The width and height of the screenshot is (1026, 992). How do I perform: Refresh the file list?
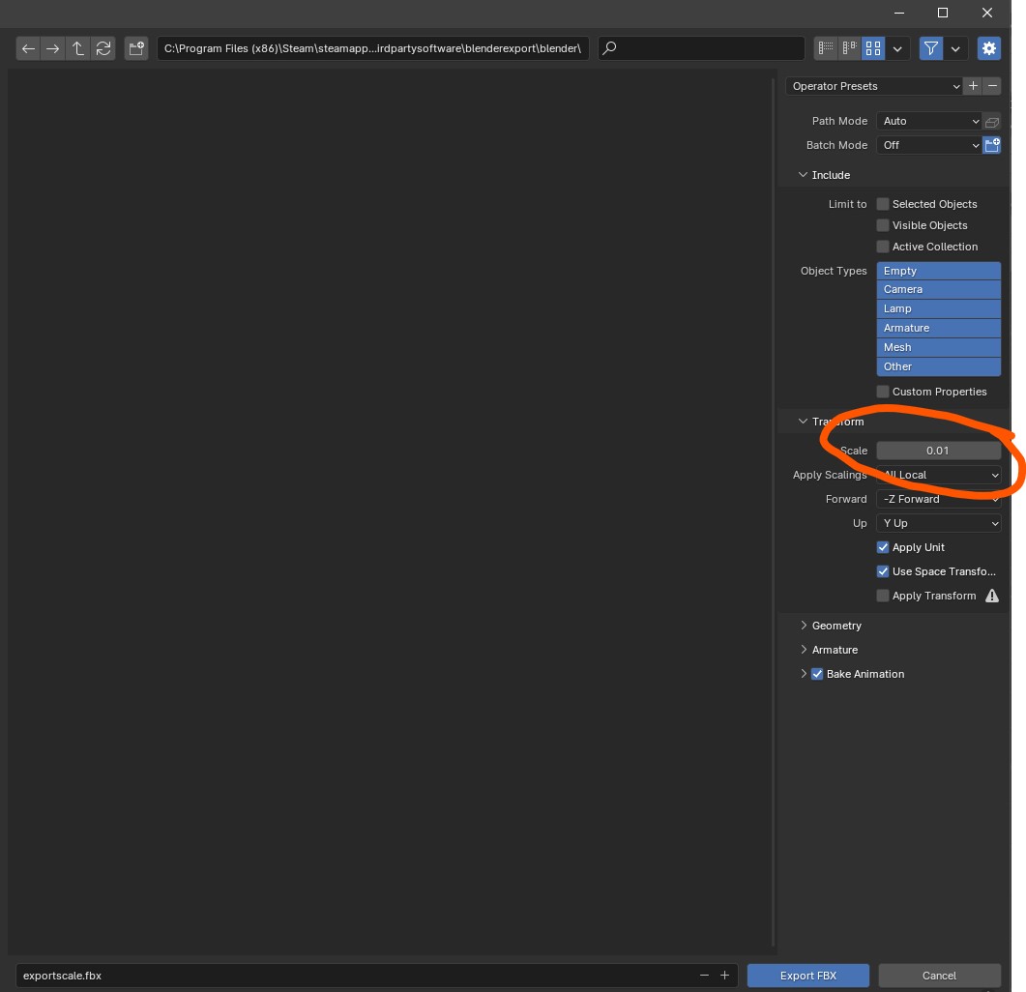103,48
